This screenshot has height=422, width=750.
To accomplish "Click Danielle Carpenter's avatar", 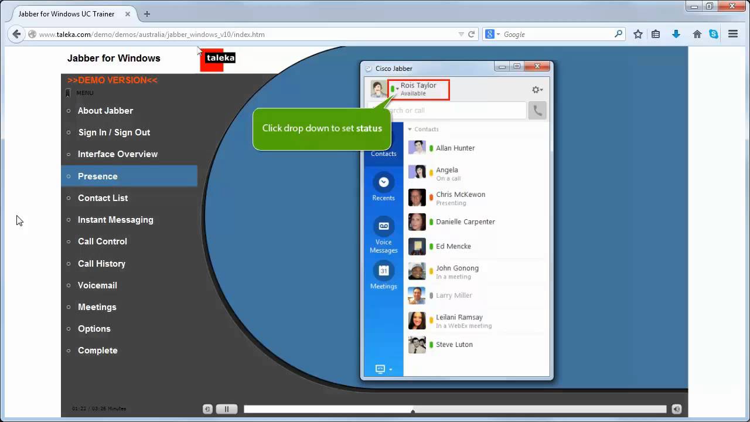I will point(417,222).
